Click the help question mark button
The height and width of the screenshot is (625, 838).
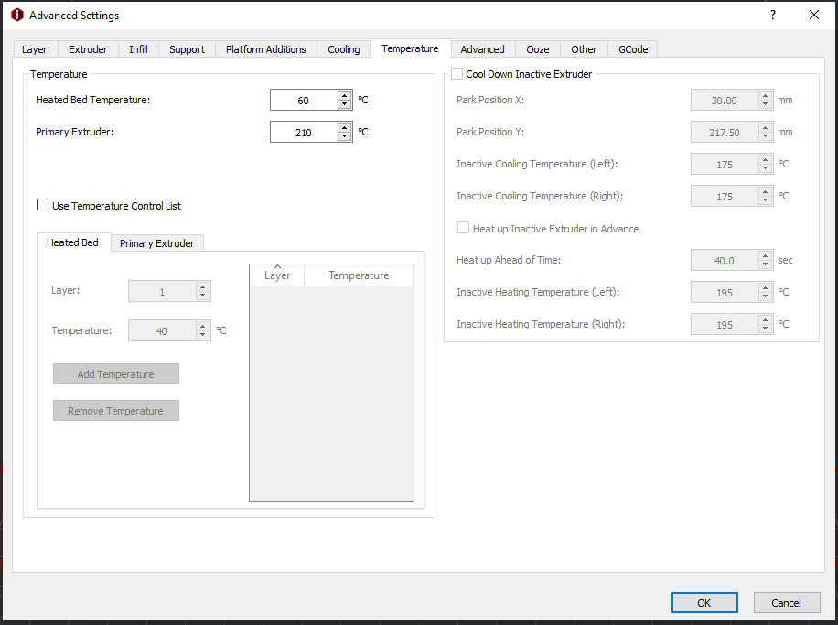click(x=773, y=15)
